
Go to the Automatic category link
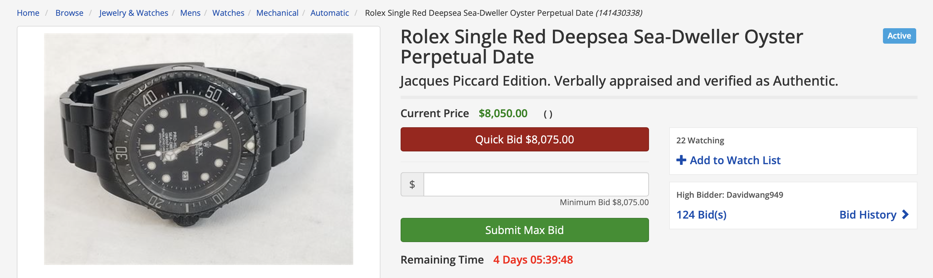click(x=329, y=13)
